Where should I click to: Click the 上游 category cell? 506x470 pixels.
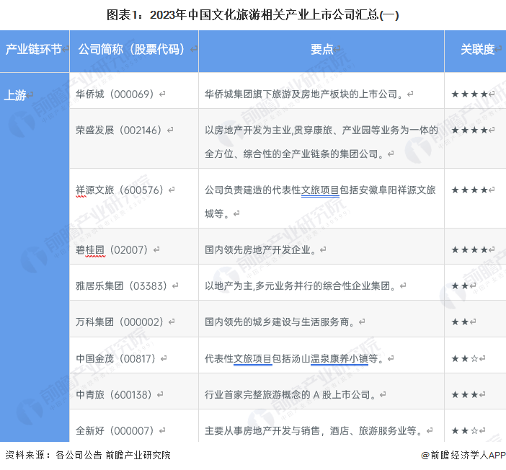coord(16,94)
